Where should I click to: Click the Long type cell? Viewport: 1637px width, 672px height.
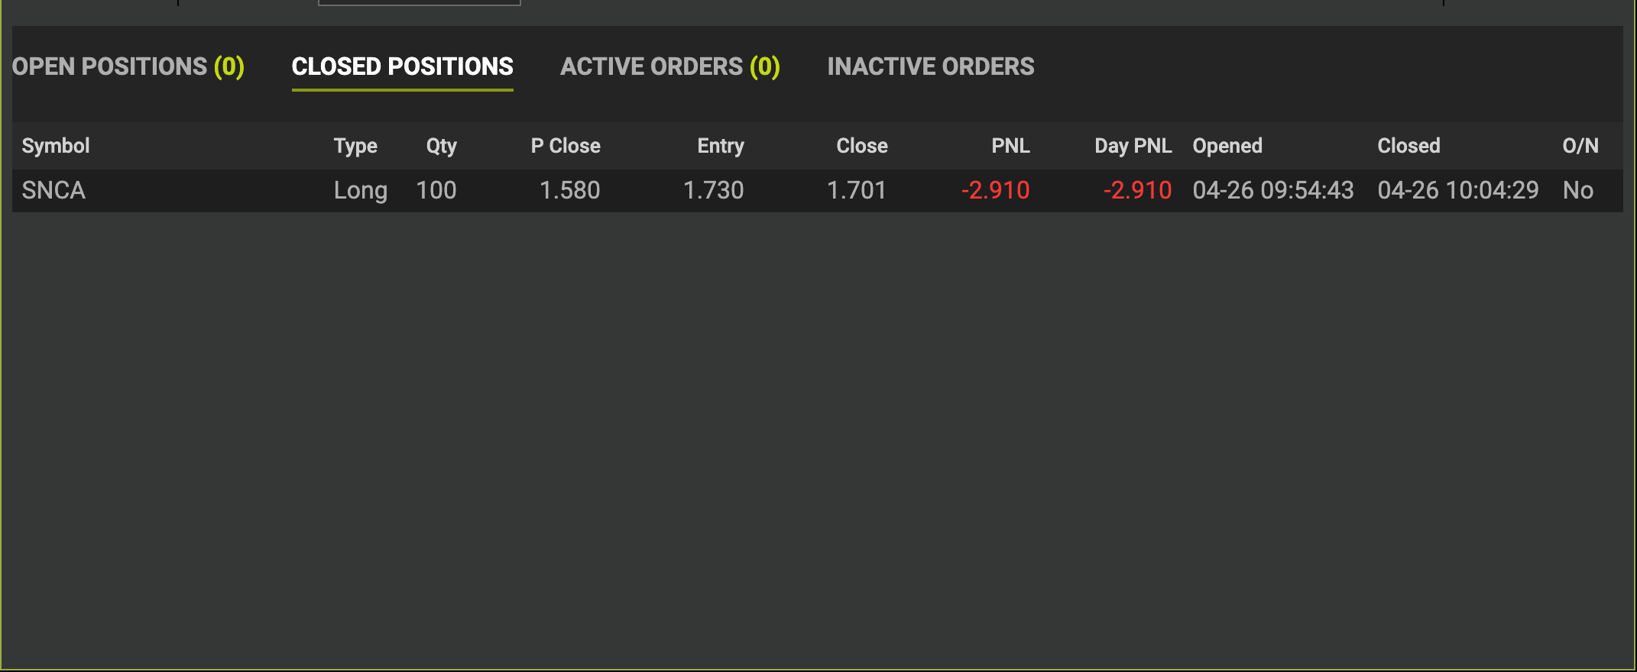point(360,190)
